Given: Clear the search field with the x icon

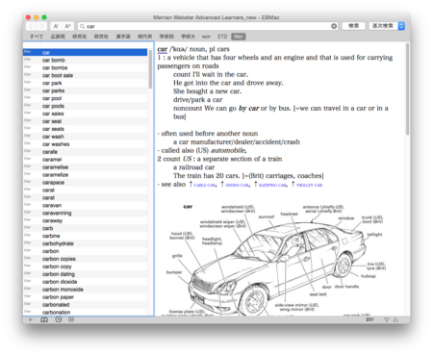Looking at the screenshot, I should point(334,26).
